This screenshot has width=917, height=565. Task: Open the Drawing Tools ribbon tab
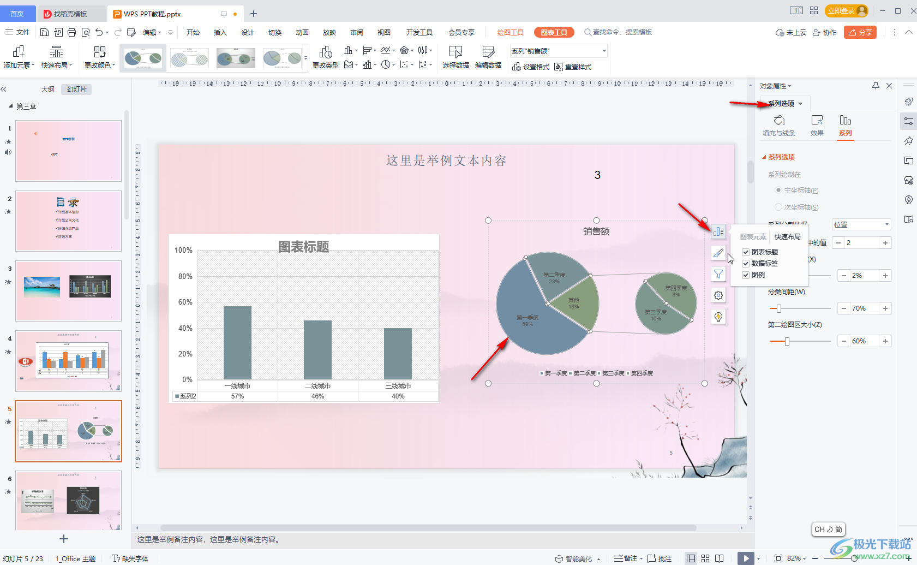(x=510, y=32)
